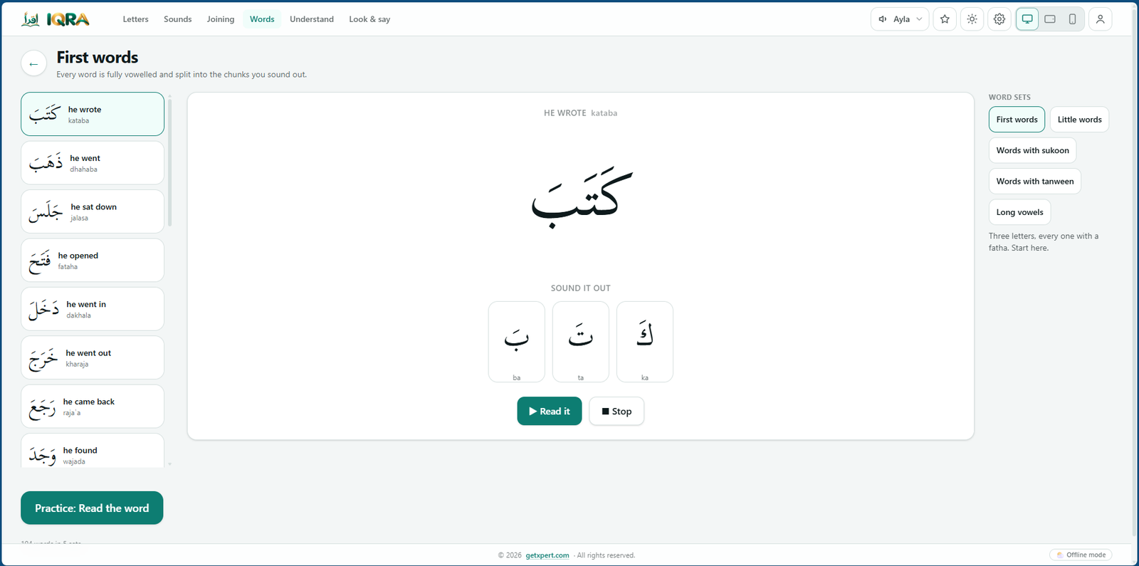Switch to tablet view layout
This screenshot has height=566, width=1139.
1050,19
